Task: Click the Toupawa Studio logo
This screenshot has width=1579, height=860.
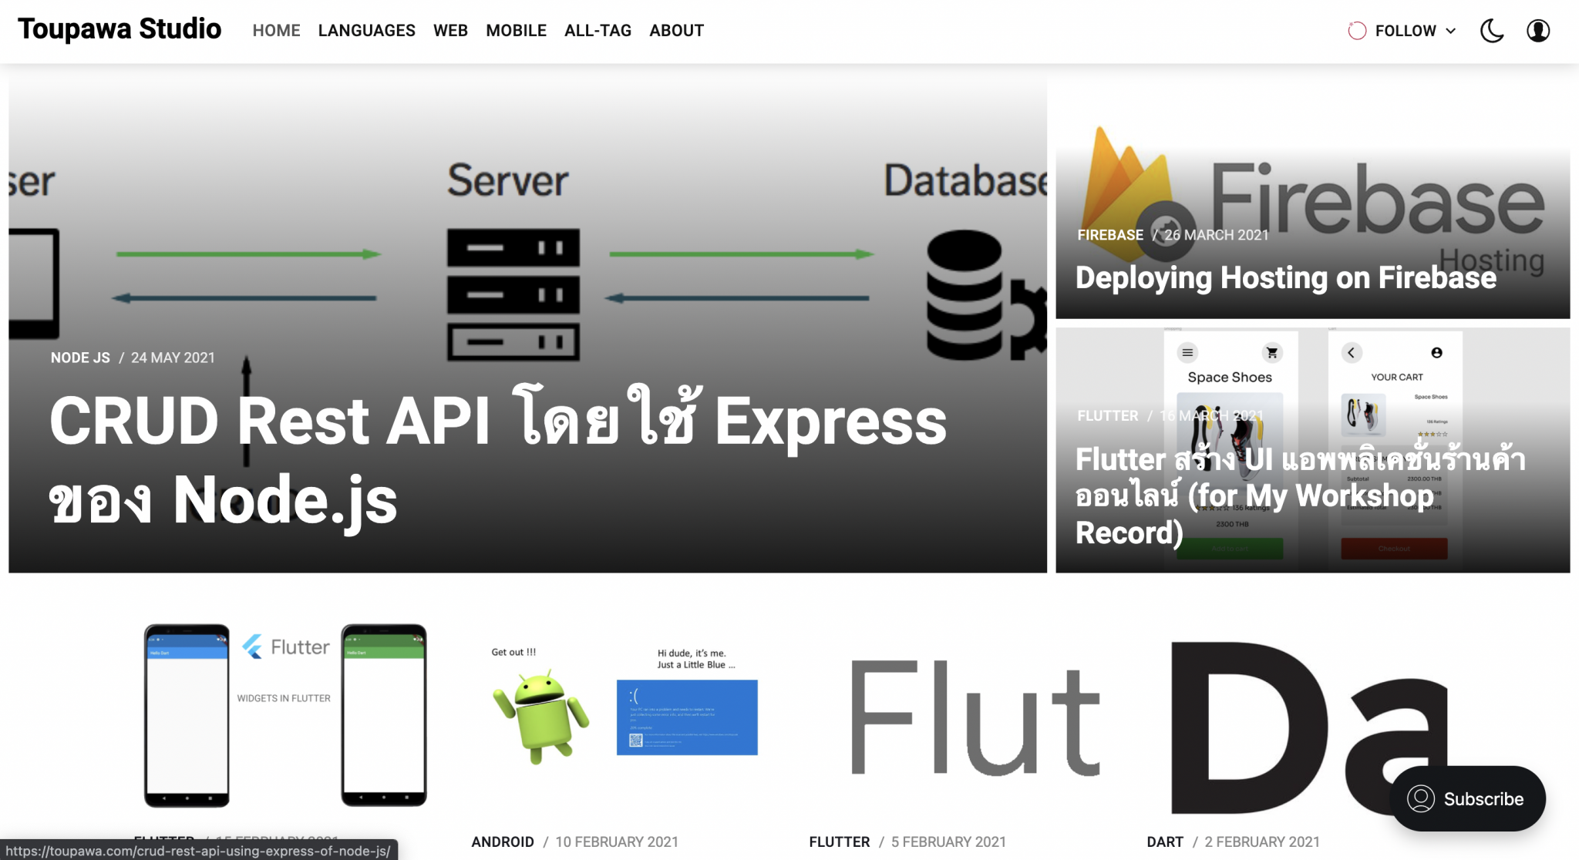Action: point(120,29)
